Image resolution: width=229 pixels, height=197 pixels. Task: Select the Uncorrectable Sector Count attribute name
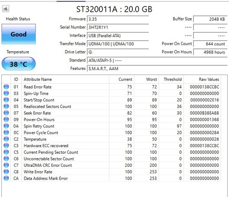click(49, 159)
